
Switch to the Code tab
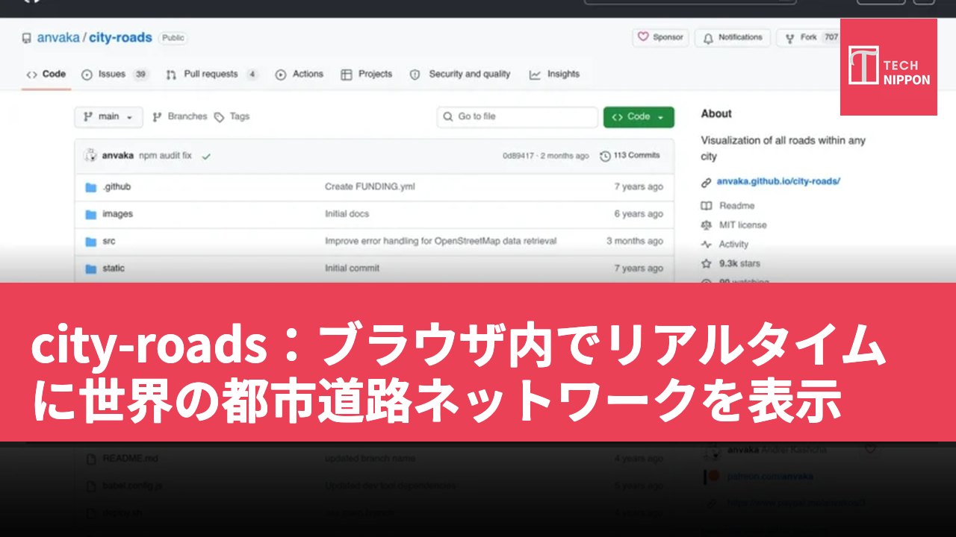pos(46,75)
